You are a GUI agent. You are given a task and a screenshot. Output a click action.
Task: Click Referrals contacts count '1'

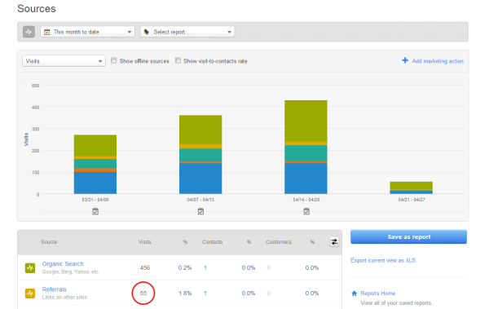pos(205,293)
